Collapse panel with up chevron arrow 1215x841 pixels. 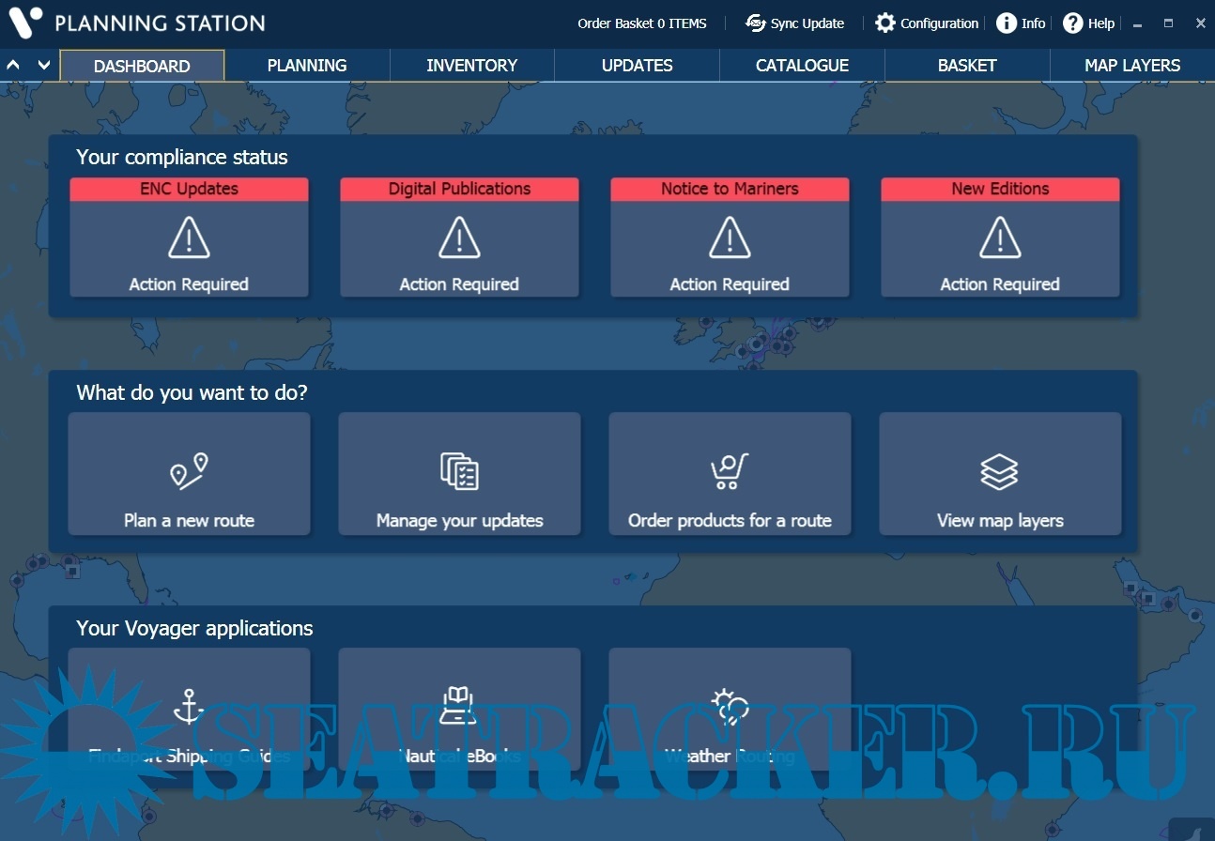[x=14, y=65]
